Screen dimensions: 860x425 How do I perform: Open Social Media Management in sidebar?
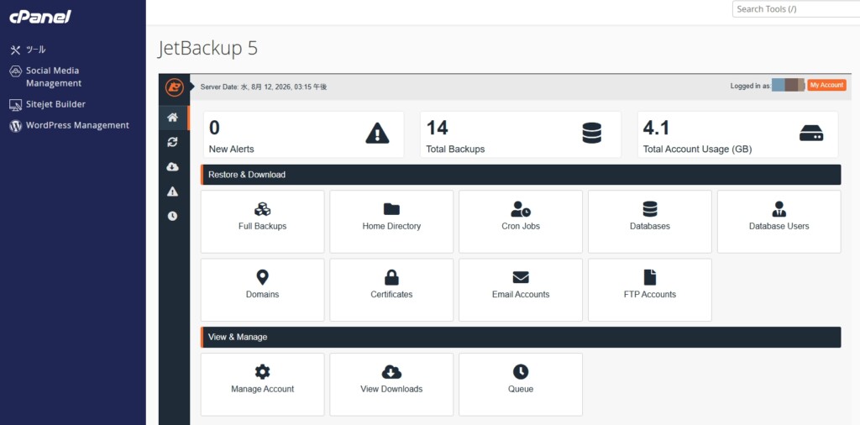pos(54,76)
